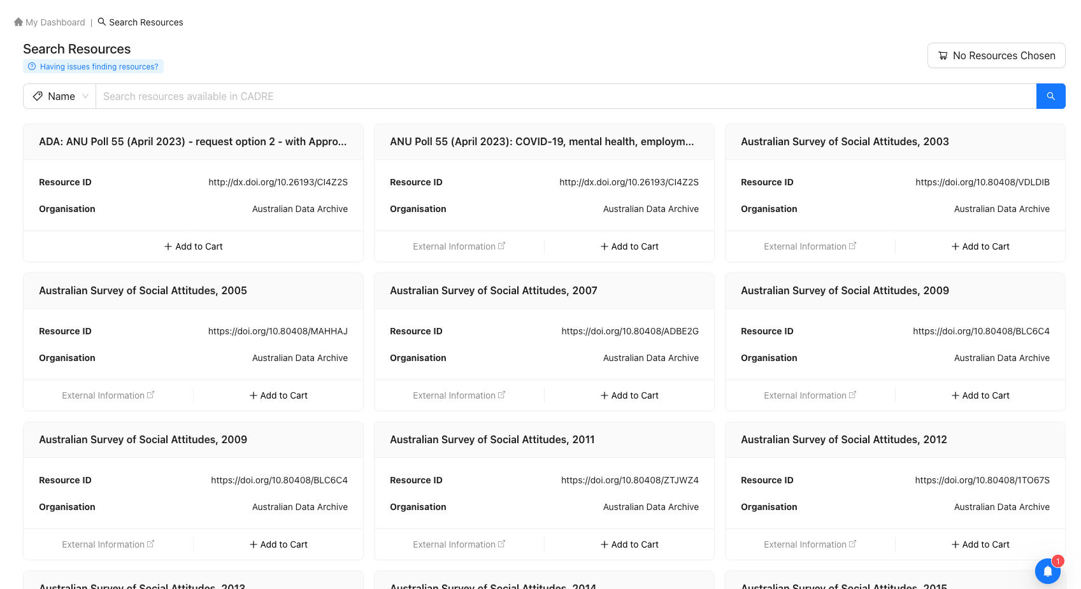The width and height of the screenshot is (1081, 589).
Task: Click resource ID https://doi.org/10.80408/1TO67S
Action: (x=982, y=480)
